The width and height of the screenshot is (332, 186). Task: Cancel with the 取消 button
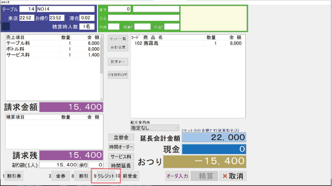(233, 176)
